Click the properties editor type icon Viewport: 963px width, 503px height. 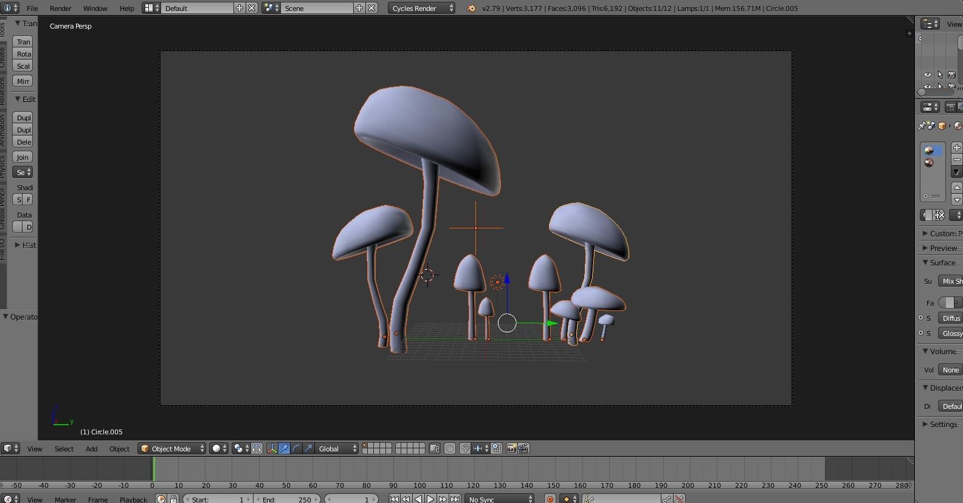(930, 107)
